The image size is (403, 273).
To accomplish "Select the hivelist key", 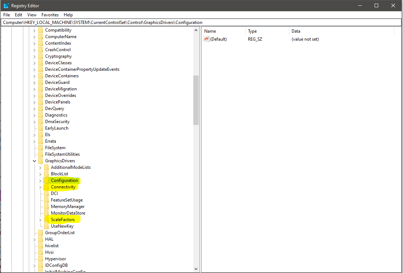I will point(52,246).
